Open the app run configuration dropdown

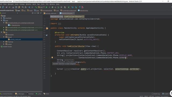pos(41,7)
